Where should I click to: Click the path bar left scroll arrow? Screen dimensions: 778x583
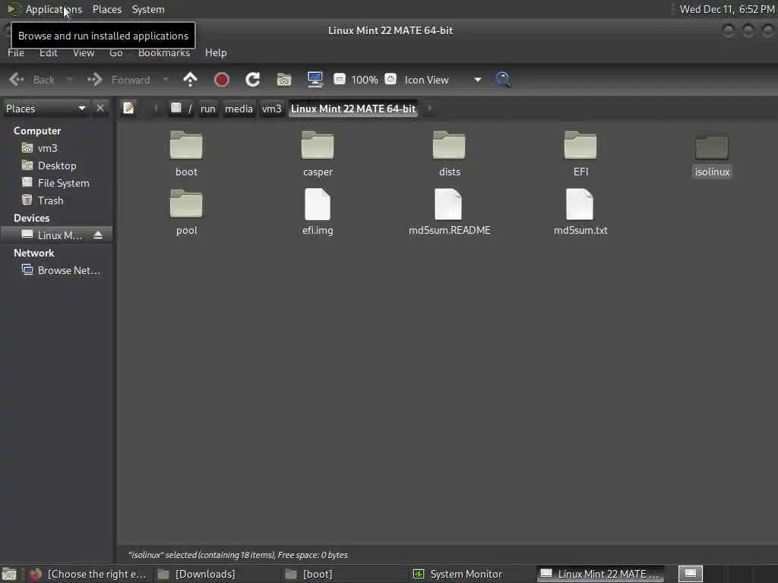coord(156,108)
